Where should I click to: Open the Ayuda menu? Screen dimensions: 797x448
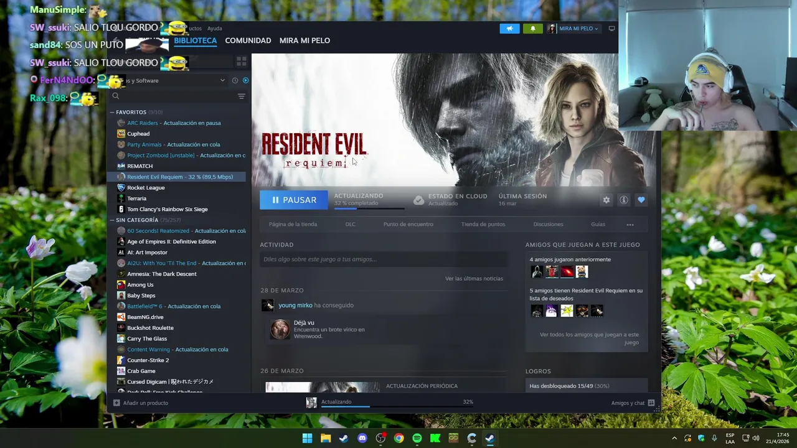click(214, 29)
